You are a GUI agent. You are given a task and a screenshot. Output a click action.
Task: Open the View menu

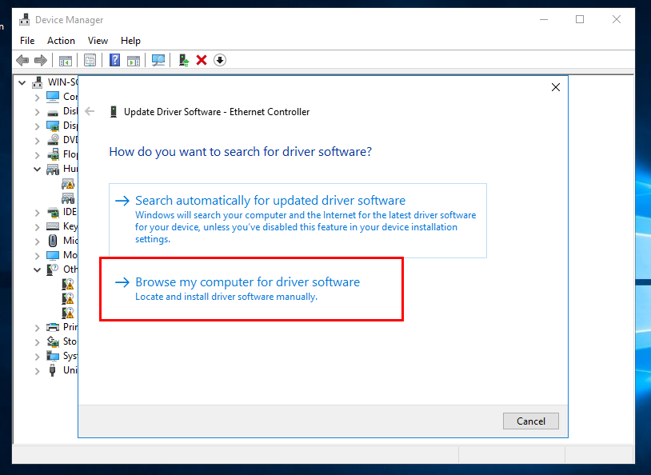click(98, 41)
